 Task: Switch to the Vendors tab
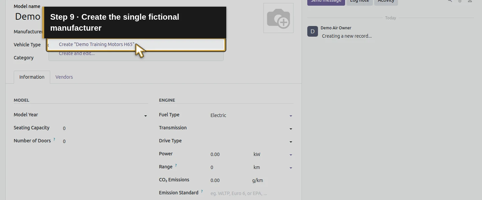64,77
